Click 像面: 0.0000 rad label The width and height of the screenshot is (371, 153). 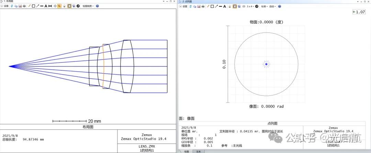[x=267, y=106]
